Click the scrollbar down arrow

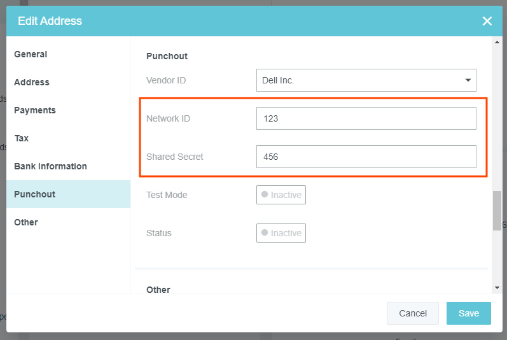click(x=497, y=288)
